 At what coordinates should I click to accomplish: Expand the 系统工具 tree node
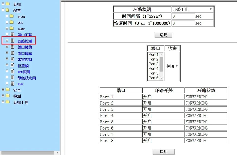[x=3, y=102]
